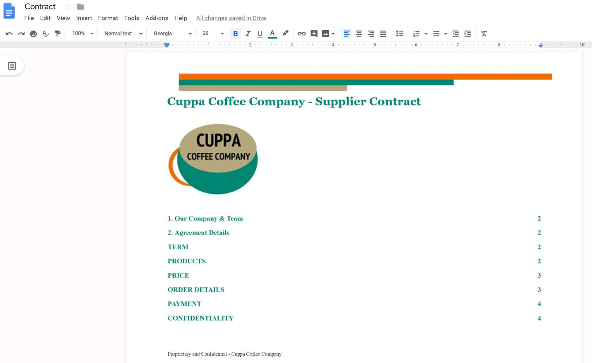This screenshot has width=592, height=363.
Task: Open the text color picker
Action: (x=273, y=34)
